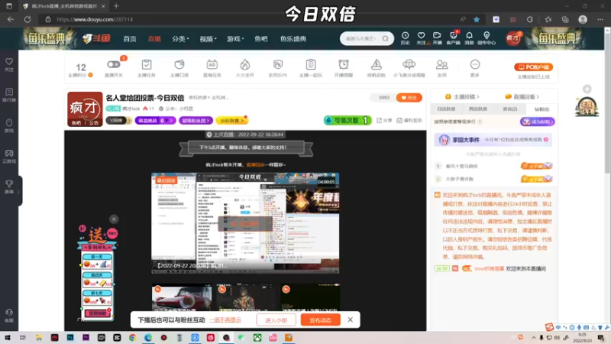Screen dimensions: 611x344
Task: Play the recent replay video thumbnail
Action: (x=245, y=223)
